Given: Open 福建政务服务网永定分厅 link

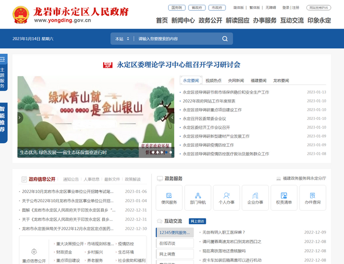Looking at the screenshot, I should click(304, 178).
